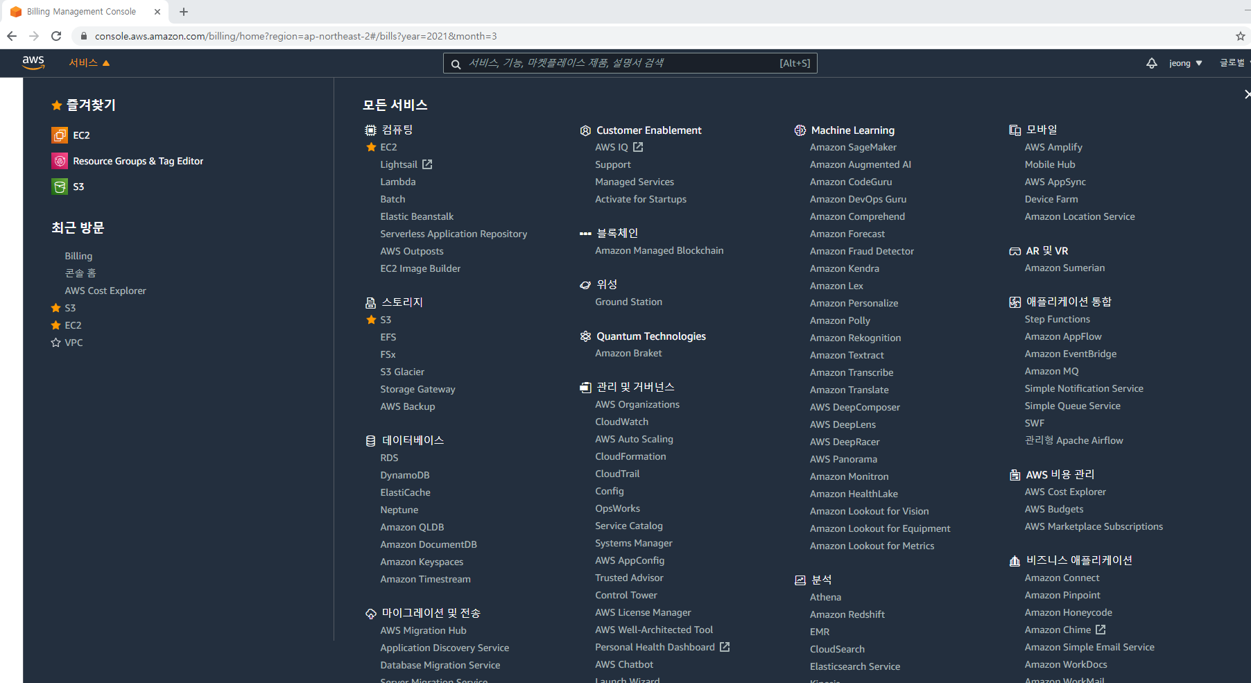Add VPC to favorites via its empty star
The image size is (1251, 683).
pos(55,343)
